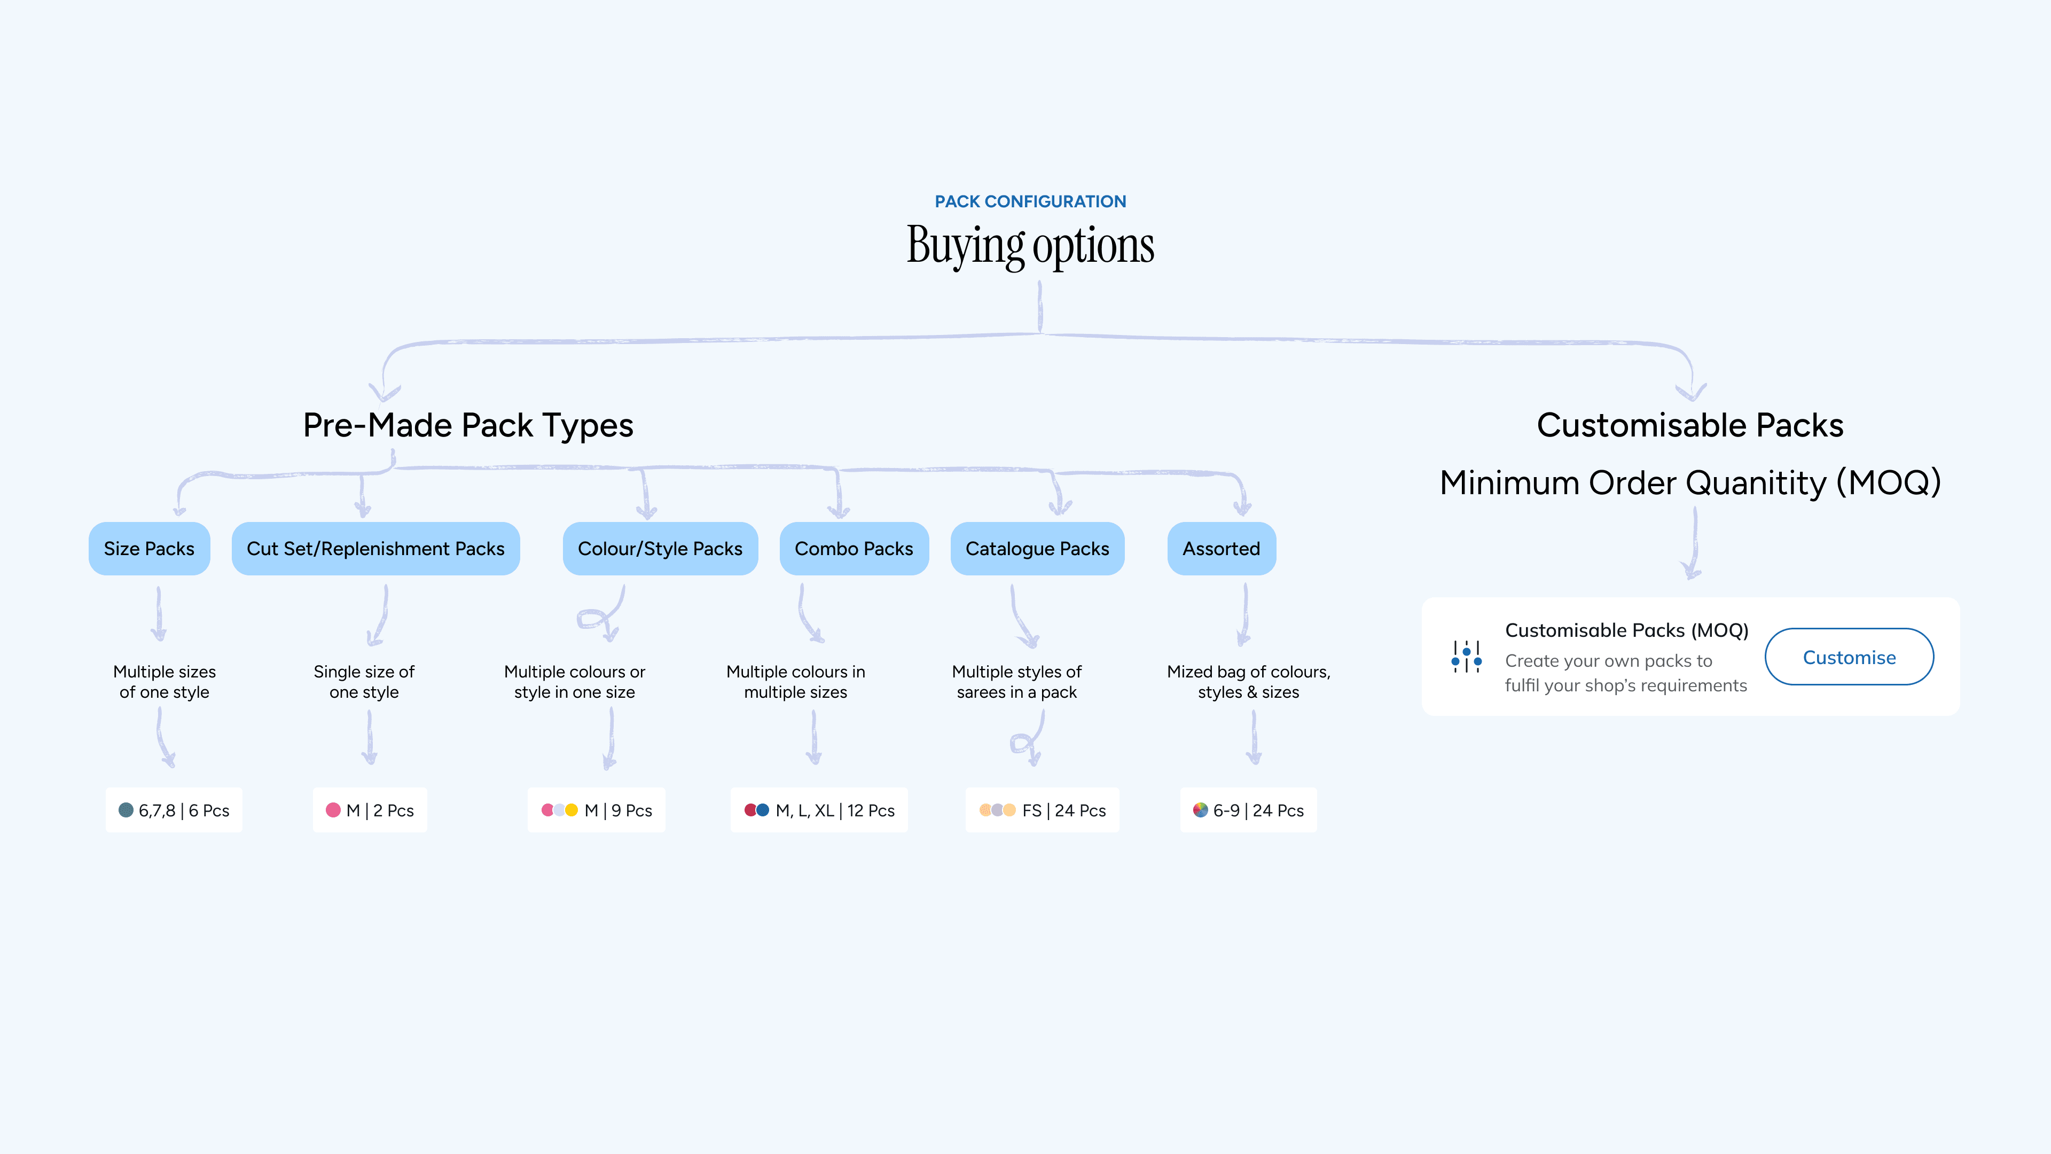Click the grey-blue dot on 6,7,8 chip
The width and height of the screenshot is (2051, 1154).
[x=126, y=810]
